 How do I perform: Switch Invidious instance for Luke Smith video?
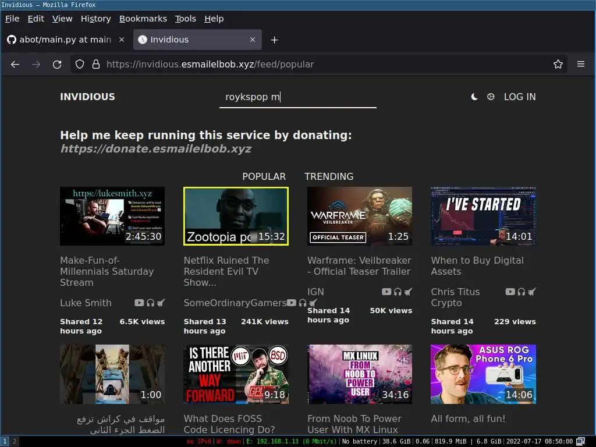click(161, 303)
